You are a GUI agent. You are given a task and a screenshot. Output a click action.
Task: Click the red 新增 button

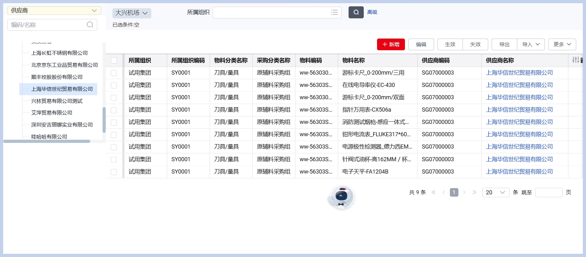391,44
